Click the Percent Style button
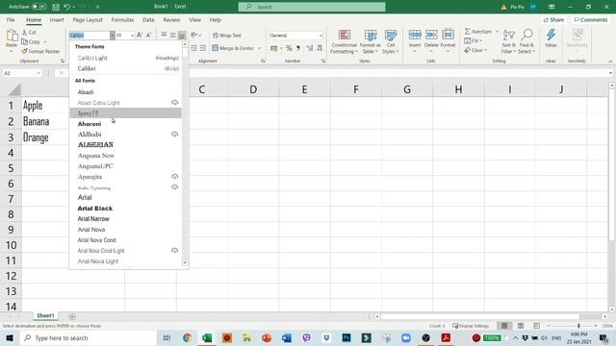 289,48
